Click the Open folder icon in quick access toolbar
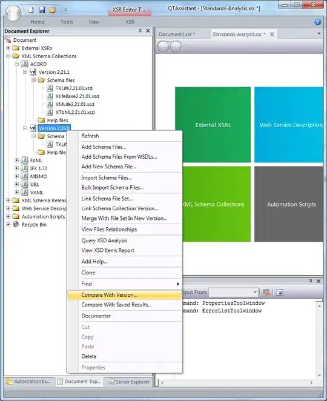This screenshot has height=401, width=327. coord(53,10)
